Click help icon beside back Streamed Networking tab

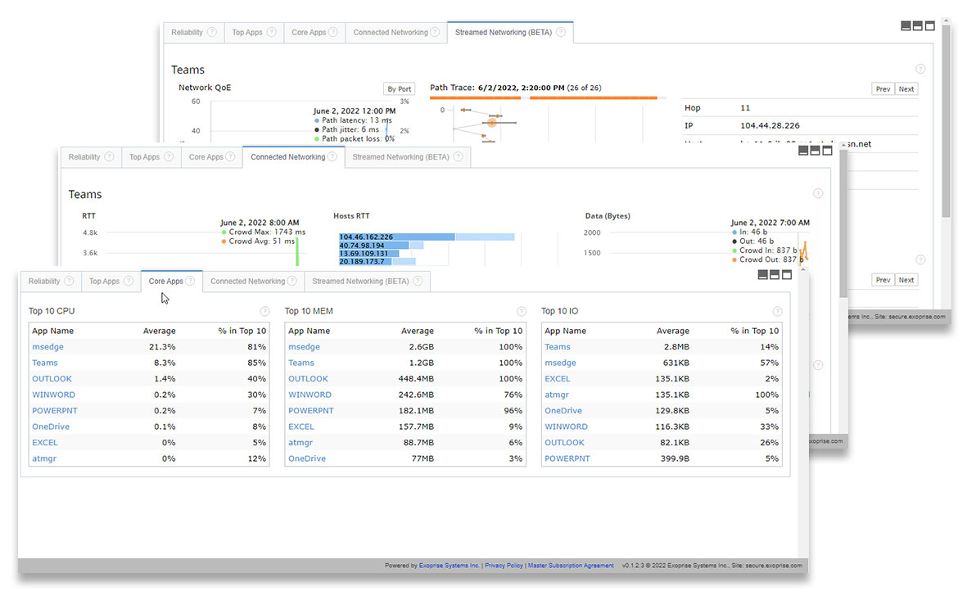pos(561,32)
